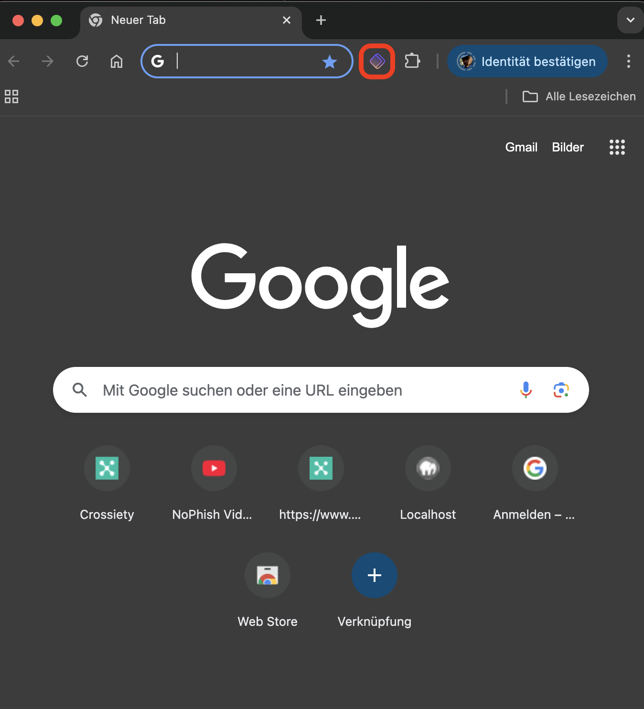Open the Chrome three-dot menu
644x709 pixels.
pos(629,61)
